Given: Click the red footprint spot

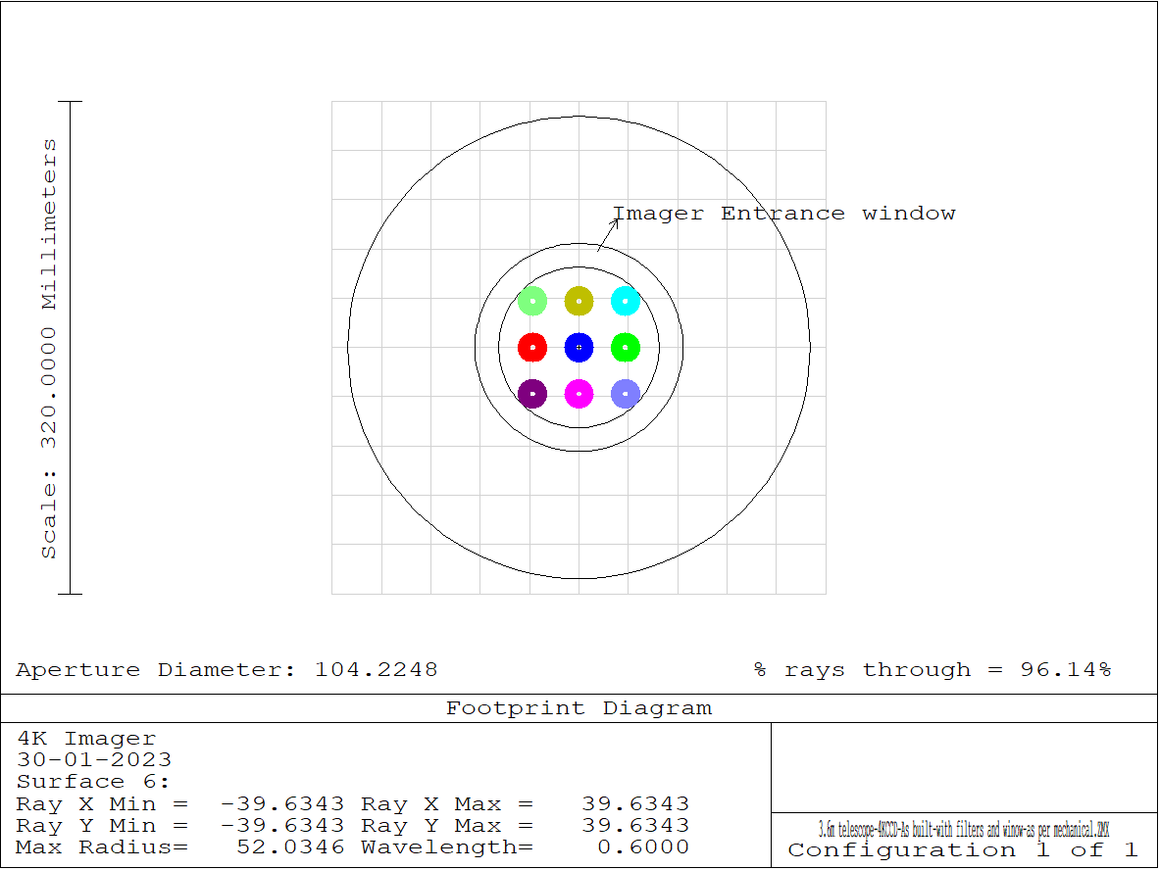Looking at the screenshot, I should coord(532,347).
